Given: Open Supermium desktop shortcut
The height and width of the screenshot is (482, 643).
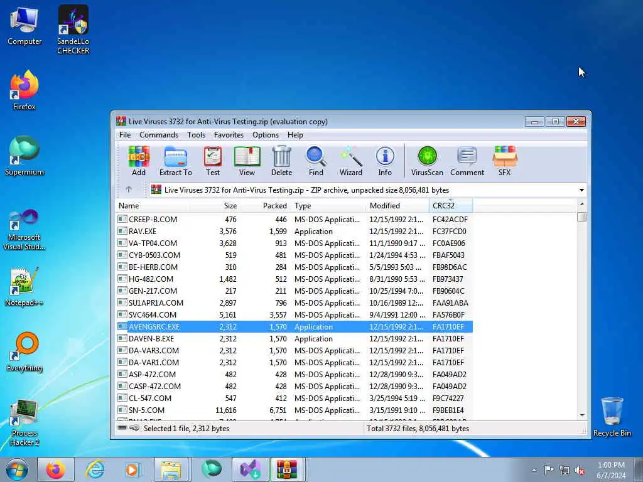Looking at the screenshot, I should 24,156.
